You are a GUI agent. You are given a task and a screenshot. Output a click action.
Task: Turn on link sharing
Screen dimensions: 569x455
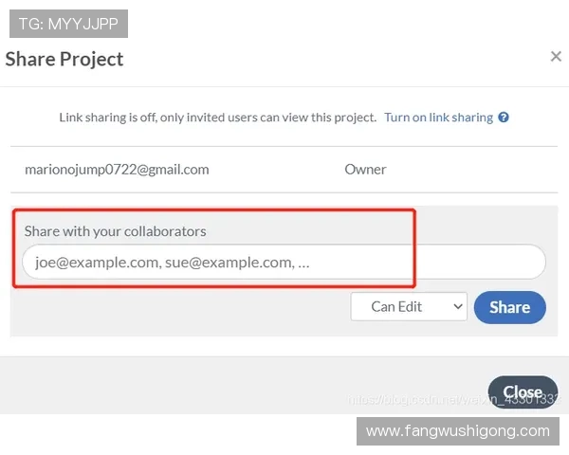point(438,118)
